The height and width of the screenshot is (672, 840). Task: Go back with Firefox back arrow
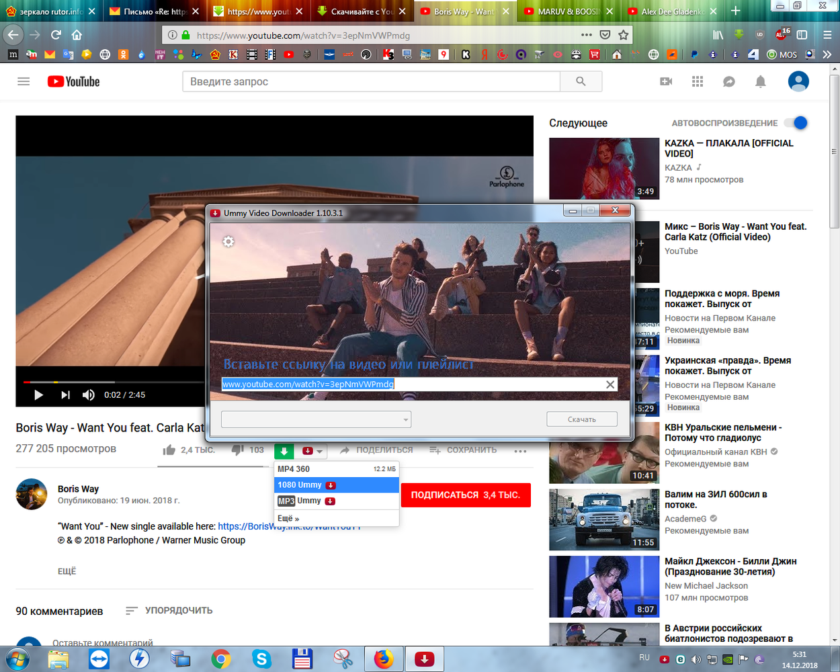pyautogui.click(x=13, y=35)
